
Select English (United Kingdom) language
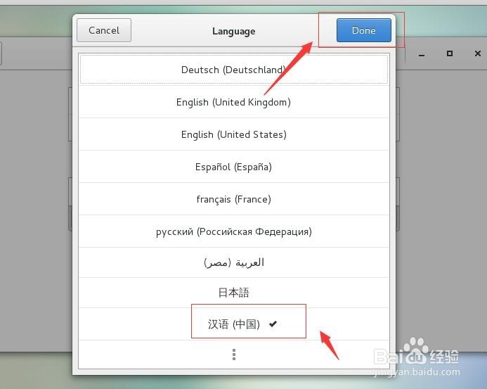pos(234,102)
